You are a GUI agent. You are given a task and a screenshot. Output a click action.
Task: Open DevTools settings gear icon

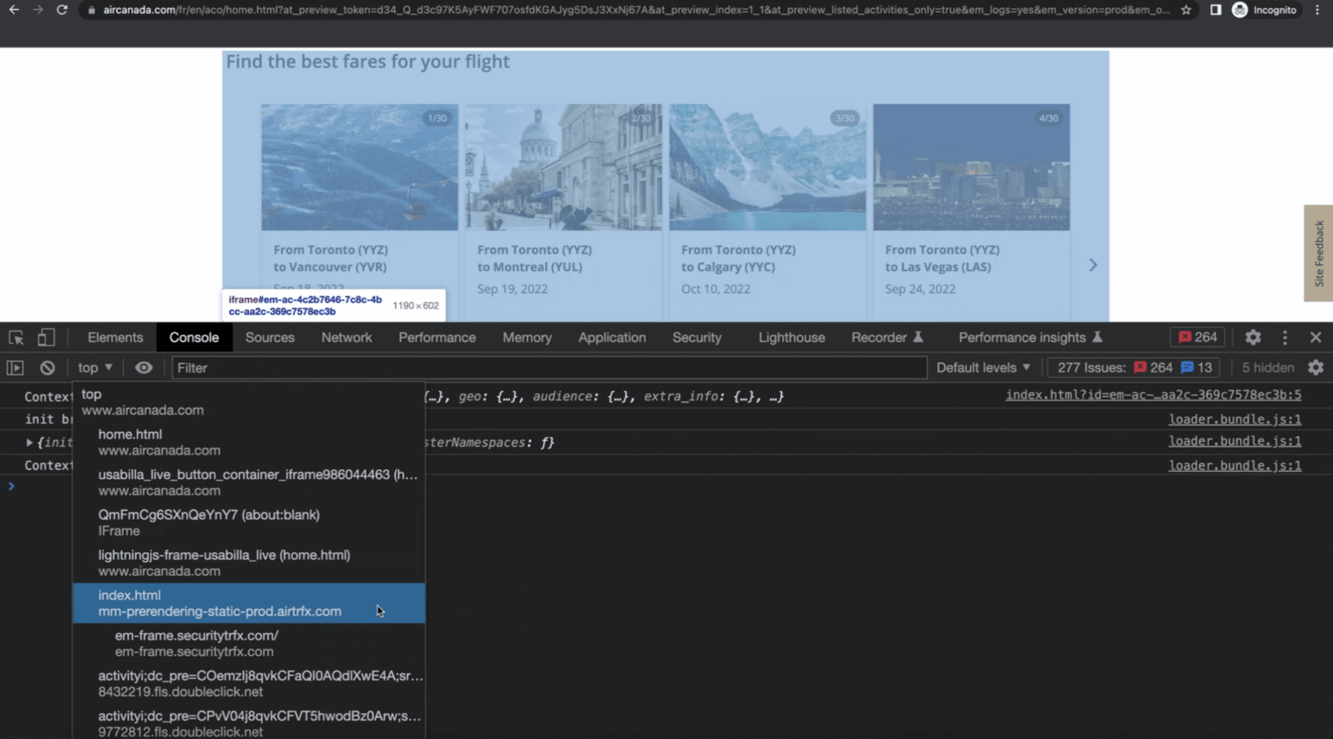pos(1253,337)
